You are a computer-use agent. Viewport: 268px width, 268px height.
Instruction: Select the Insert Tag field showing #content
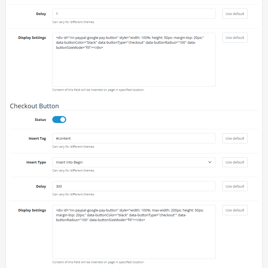(x=134, y=138)
